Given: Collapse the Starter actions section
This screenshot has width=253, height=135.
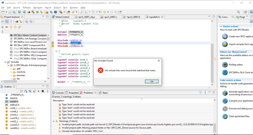Looking at the screenshot, I should point(221,26).
